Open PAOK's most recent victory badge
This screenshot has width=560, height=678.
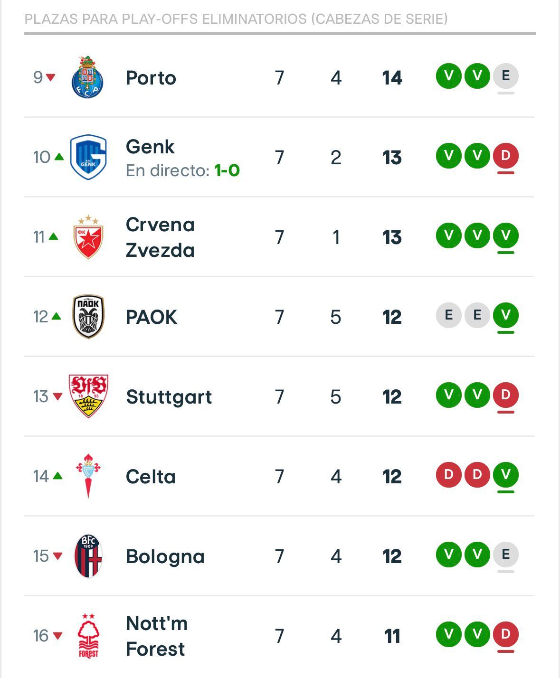[x=505, y=315]
